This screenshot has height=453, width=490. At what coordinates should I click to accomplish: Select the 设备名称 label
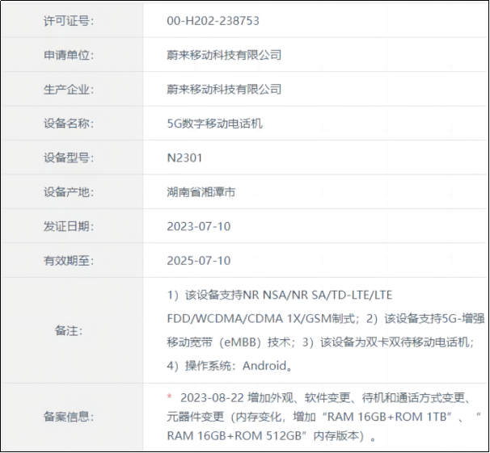point(69,124)
